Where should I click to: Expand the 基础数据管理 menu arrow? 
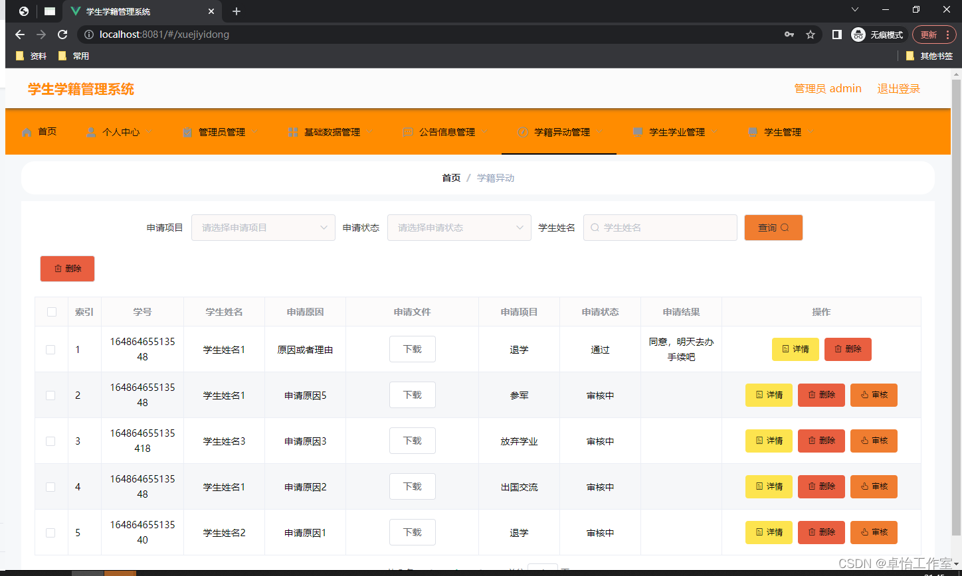(x=370, y=131)
